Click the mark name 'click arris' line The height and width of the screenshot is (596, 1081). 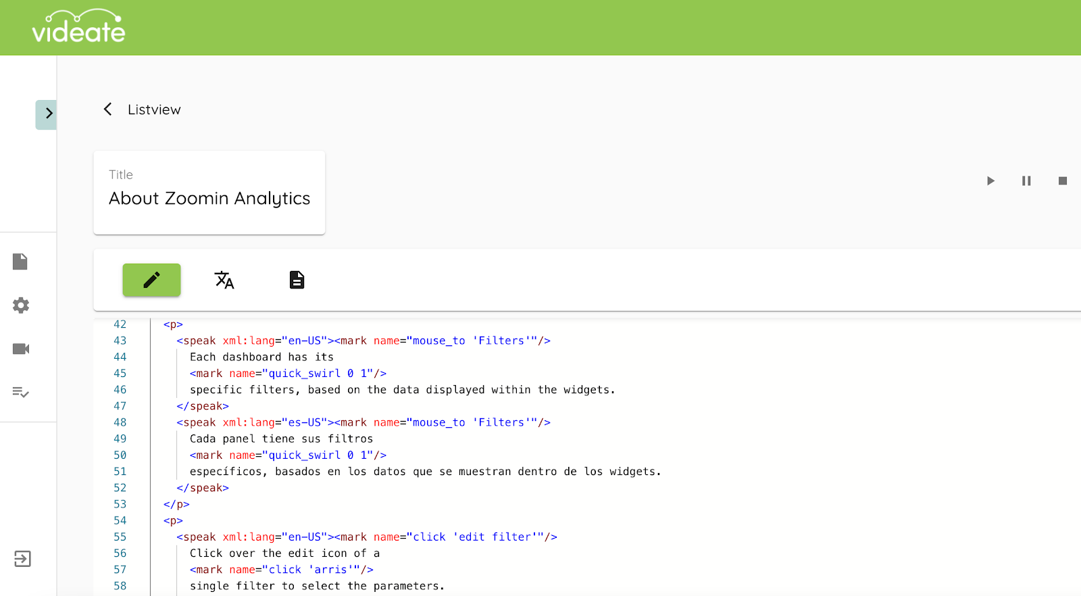pyautogui.click(x=281, y=570)
